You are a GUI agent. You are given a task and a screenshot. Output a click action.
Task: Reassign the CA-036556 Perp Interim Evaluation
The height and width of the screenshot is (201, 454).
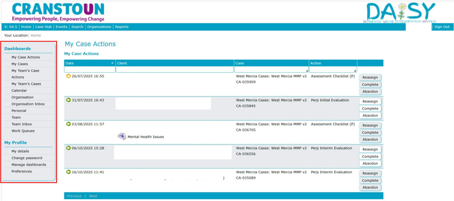click(x=370, y=150)
